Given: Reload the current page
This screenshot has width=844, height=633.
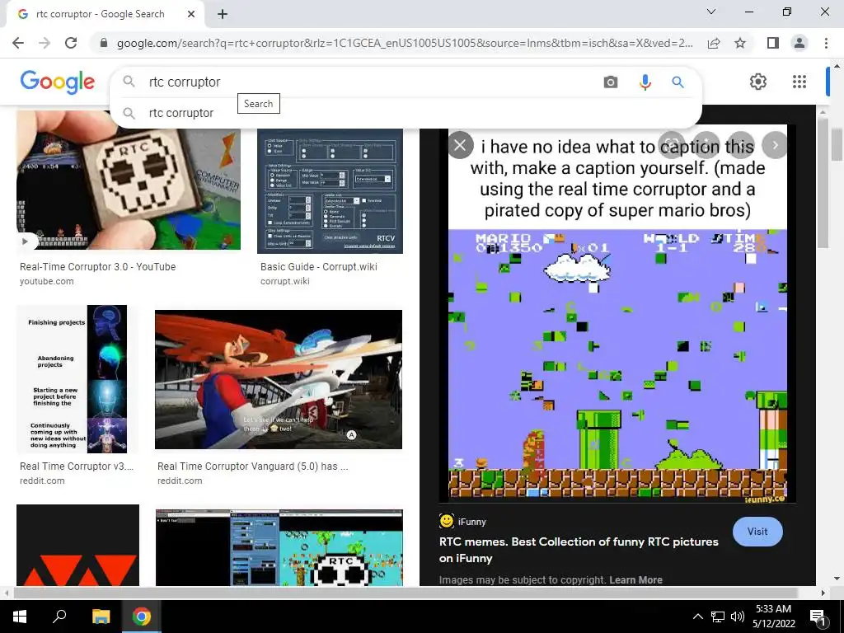Looking at the screenshot, I should coord(71,43).
